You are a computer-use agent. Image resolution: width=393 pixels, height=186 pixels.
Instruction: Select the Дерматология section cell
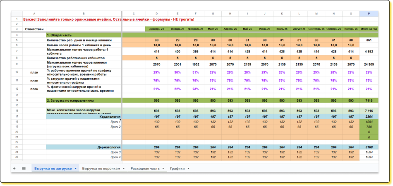[84, 147]
